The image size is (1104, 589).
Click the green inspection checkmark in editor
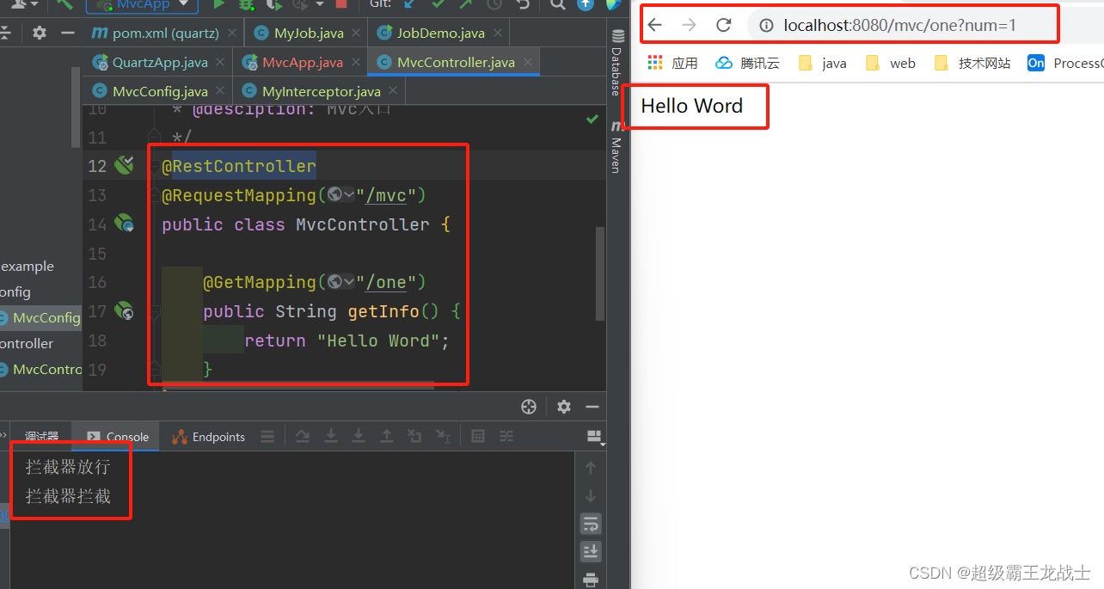coord(592,119)
